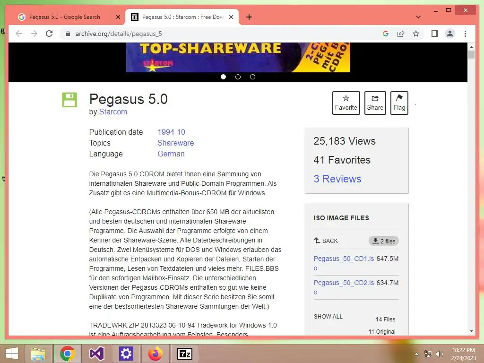Click the TOP-SHAREWARE cover image
The height and width of the screenshot is (363, 484).
click(x=238, y=57)
